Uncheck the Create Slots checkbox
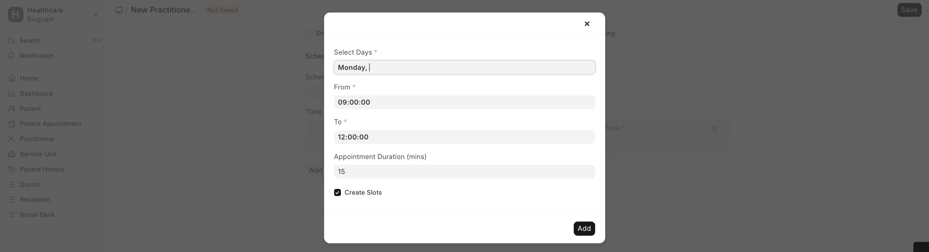Viewport: 929px width, 252px height. 337,192
